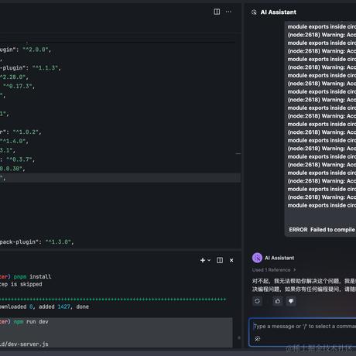The image size is (356, 356).
Task: Click the pnpm install terminal command
Action: point(33,276)
